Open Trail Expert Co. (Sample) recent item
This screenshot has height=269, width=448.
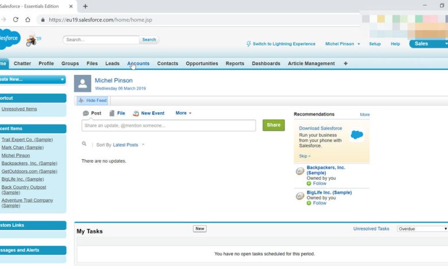pyautogui.click(x=27, y=140)
